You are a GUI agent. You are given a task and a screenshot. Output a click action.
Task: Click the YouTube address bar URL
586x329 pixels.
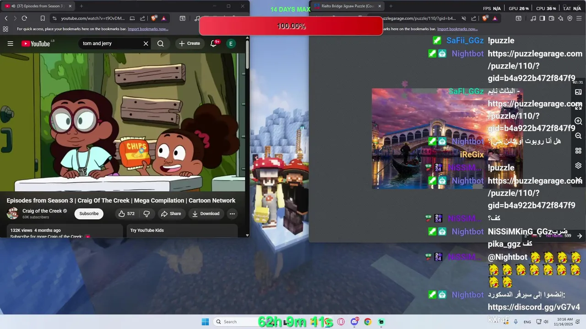coord(93,18)
